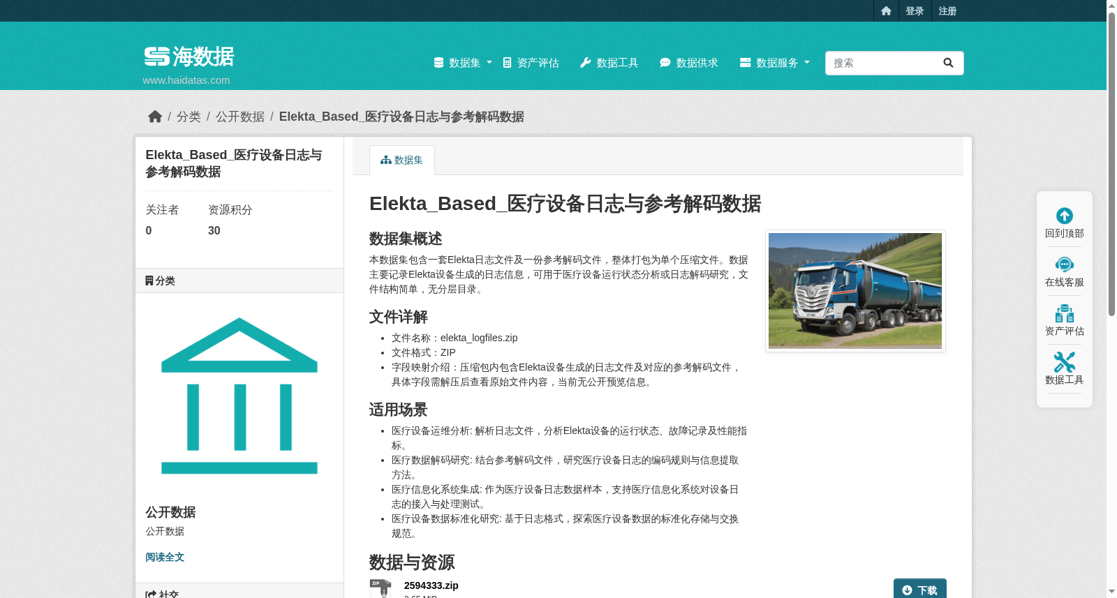Screen dimensions: 1117x598
Task: Click the text 文件名称：elekta_logfiles.zip
Action: [454, 338]
